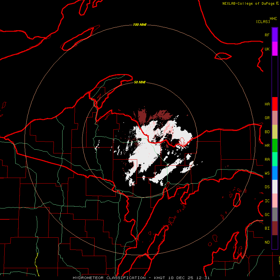Click the IC pink legend color block
The image size is (280, 280).
pyautogui.click(x=275, y=201)
